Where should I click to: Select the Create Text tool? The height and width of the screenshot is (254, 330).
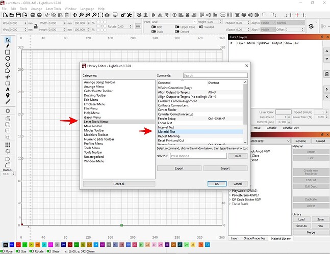[8, 89]
